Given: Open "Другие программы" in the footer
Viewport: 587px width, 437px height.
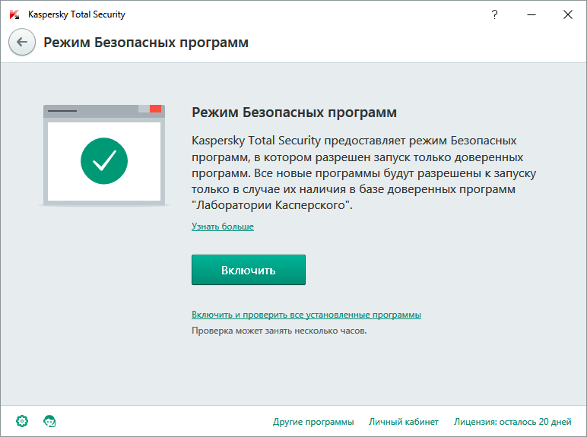Looking at the screenshot, I should [313, 422].
